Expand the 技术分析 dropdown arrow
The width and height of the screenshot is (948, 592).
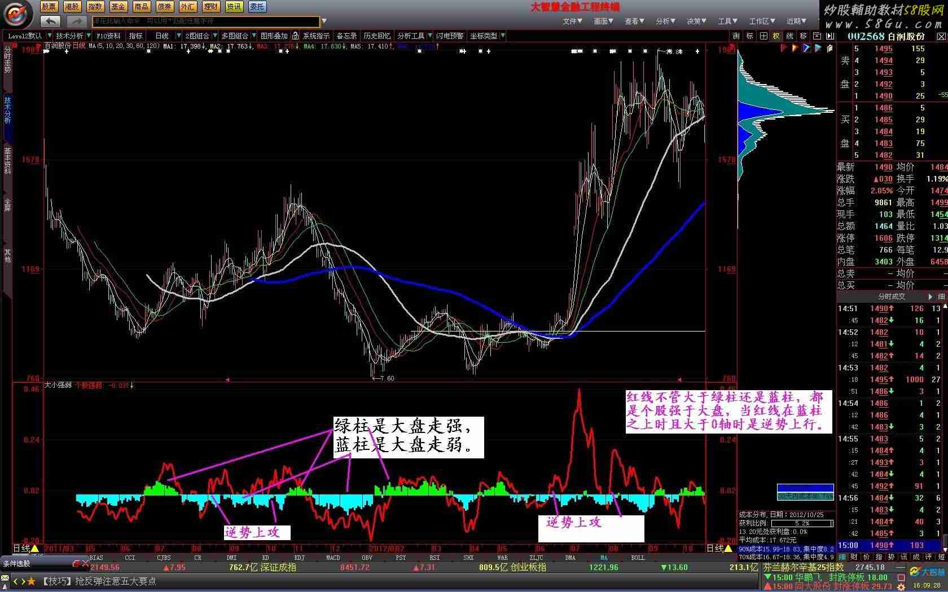89,36
